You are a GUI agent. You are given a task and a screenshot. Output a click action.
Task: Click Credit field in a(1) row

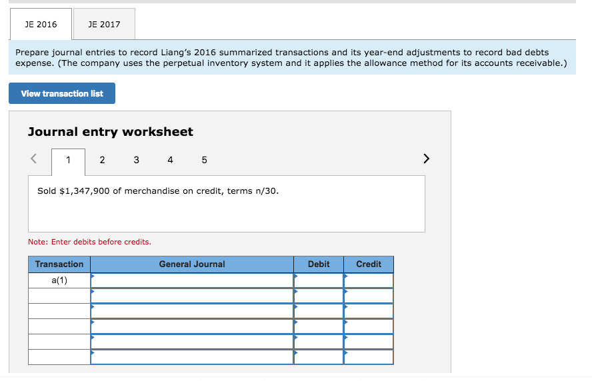coord(369,280)
